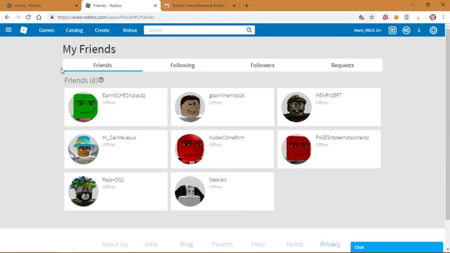
Task: Open KodezC0mef0rm avatar thumbnail
Action: (190, 149)
